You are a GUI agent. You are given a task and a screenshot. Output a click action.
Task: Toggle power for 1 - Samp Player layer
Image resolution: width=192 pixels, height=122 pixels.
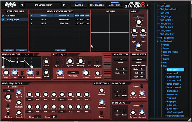[3, 19]
